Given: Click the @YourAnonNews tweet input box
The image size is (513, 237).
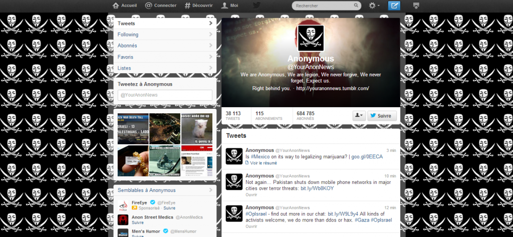Looking at the screenshot, I should [165, 95].
